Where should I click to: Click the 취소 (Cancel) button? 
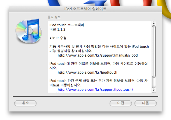pos(25,103)
